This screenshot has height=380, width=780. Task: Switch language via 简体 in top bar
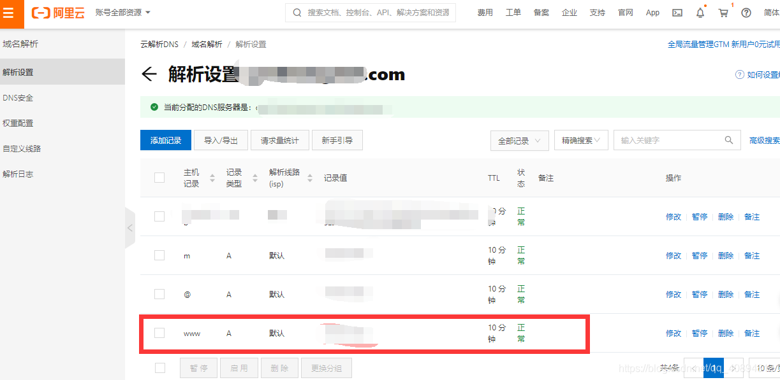(771, 13)
